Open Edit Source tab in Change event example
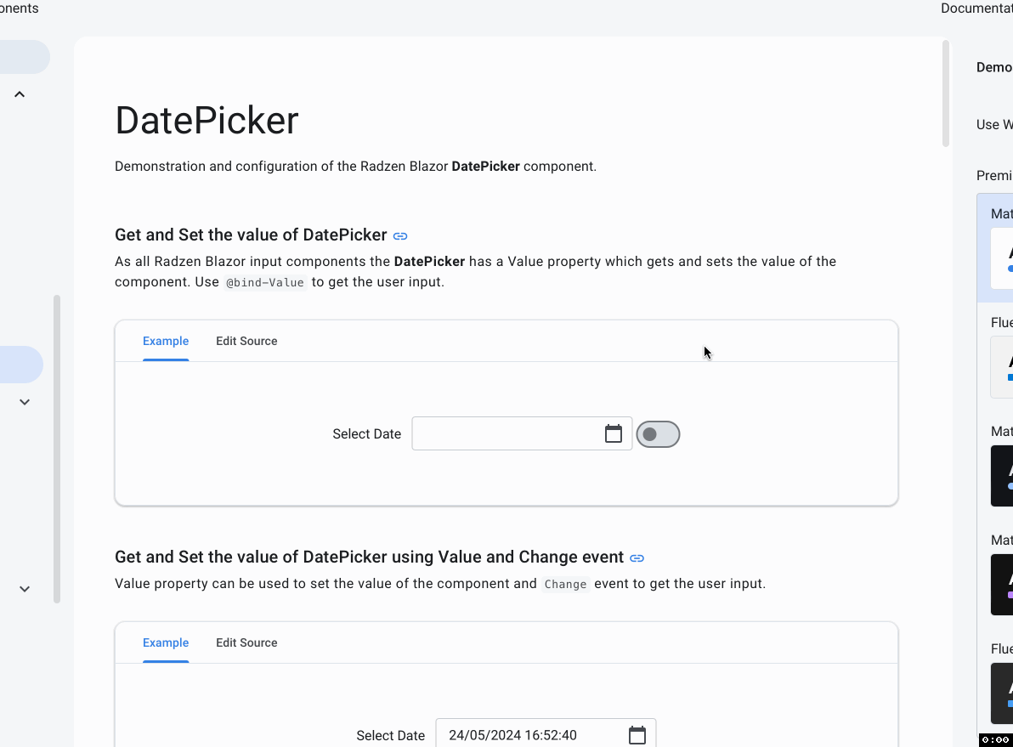 pos(246,642)
